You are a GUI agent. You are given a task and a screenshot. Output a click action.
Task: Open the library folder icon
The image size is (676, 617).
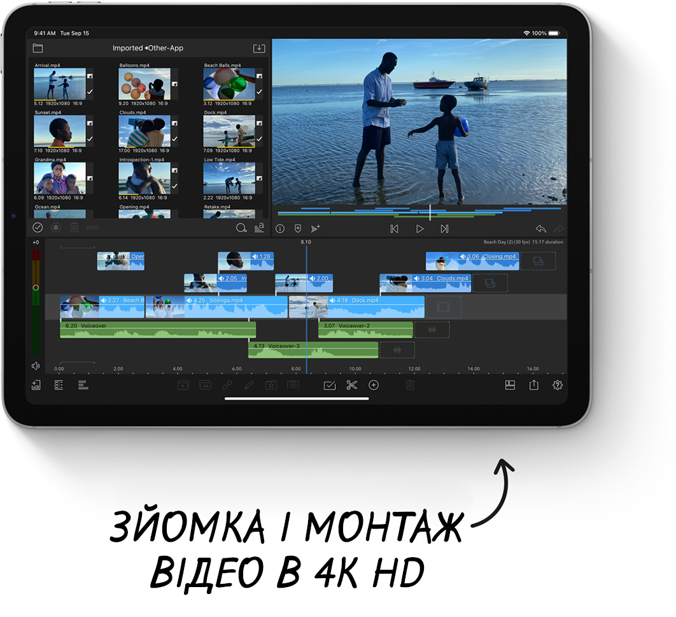click(38, 48)
